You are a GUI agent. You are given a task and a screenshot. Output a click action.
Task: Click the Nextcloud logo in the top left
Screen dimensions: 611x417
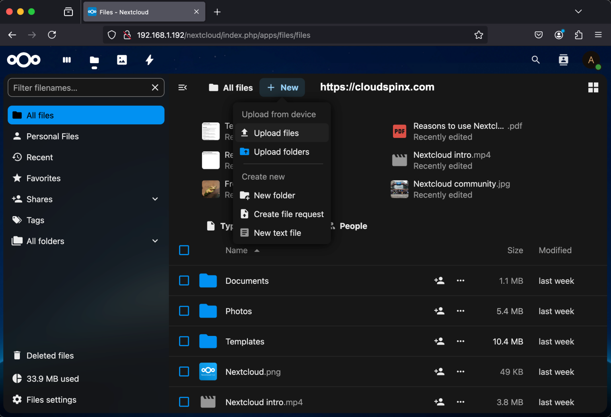tap(23, 60)
